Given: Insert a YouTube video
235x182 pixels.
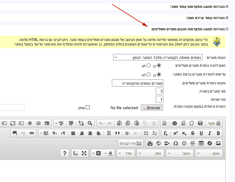Looking at the screenshot, I should (x=150, y=143).
